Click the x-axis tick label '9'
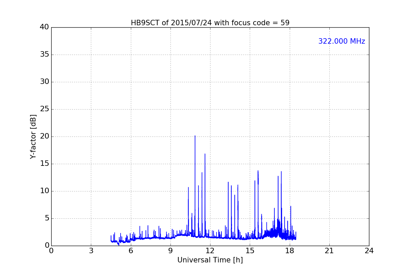This screenshot has height=273, width=410. (170, 251)
